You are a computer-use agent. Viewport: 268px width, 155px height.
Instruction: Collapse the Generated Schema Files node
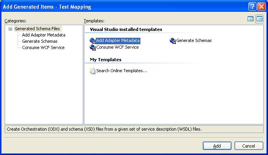(x=11, y=29)
